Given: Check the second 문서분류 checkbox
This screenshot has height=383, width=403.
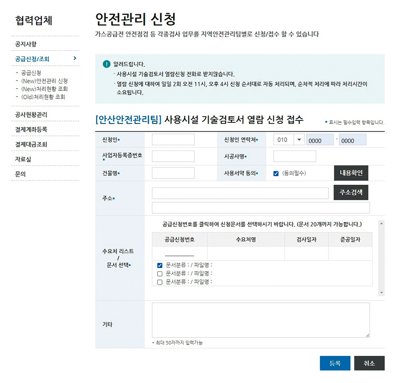Looking at the screenshot, I should (x=160, y=274).
